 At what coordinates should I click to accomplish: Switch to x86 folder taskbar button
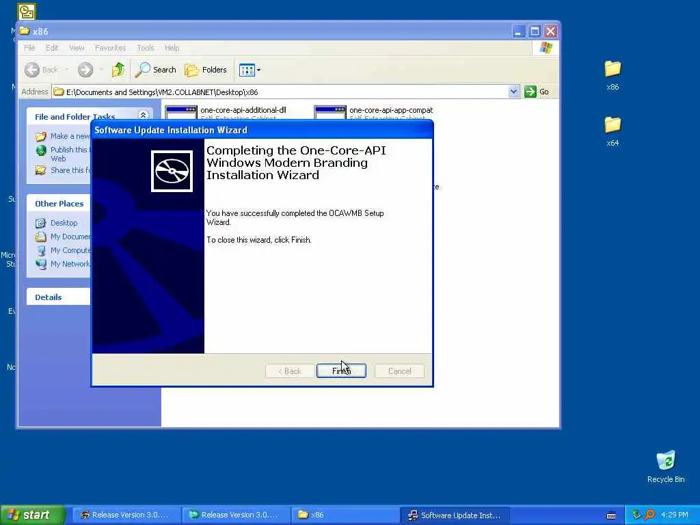point(345,515)
